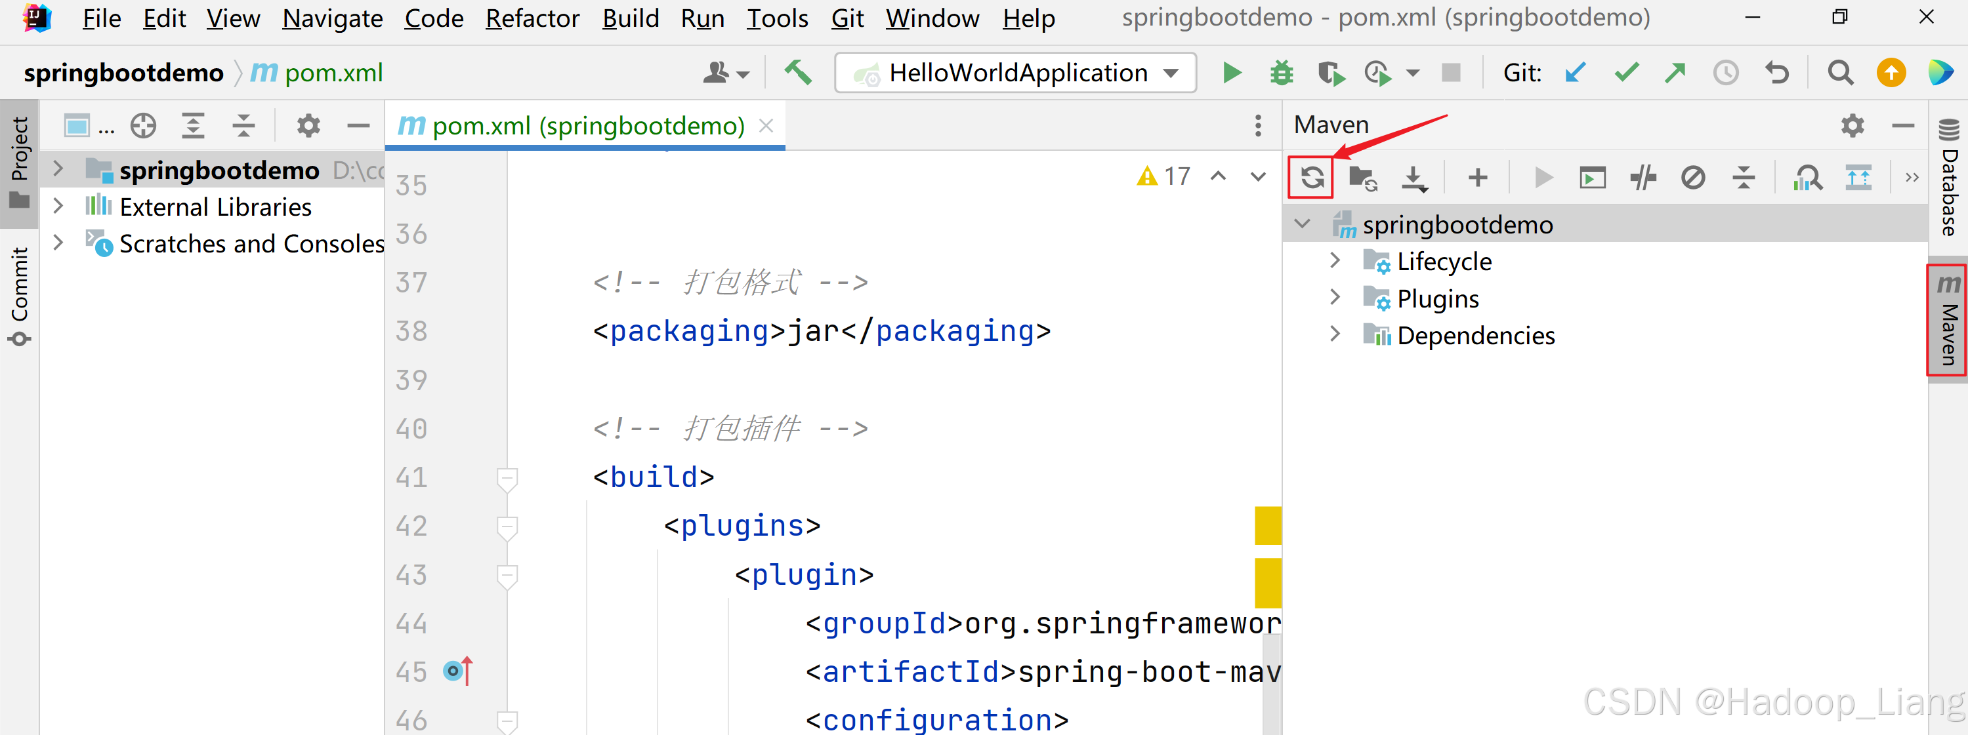Open the colorful plugin icon at toolbar end
The image size is (1968, 735).
point(1940,73)
